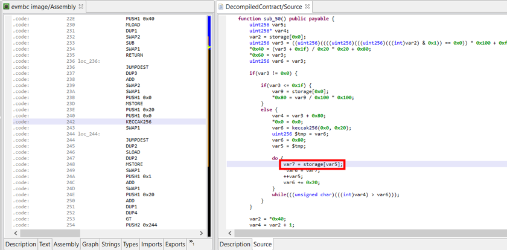Click the *0x60 = var3 line
The height and width of the screenshot is (250, 507).
(x=269, y=55)
